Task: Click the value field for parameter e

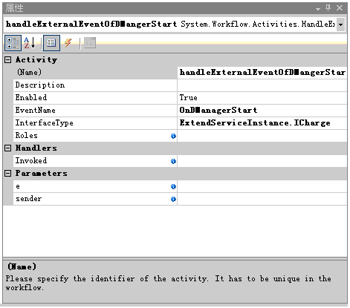Action: click(262, 186)
